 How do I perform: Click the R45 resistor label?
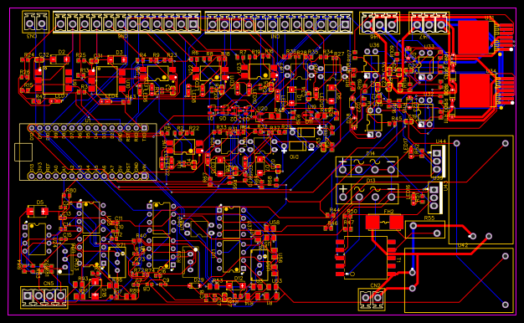[397, 119]
